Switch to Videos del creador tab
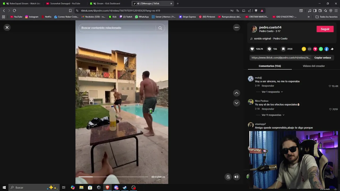The image size is (340, 191). point(314,66)
